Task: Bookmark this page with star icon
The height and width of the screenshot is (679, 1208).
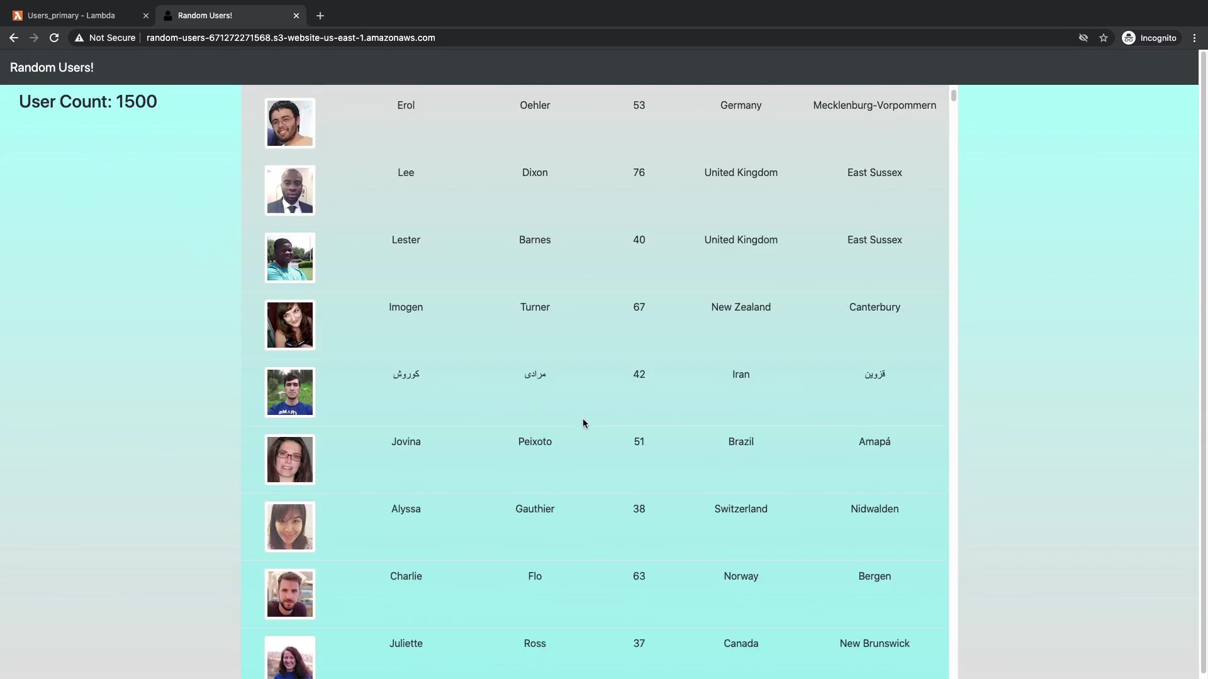Action: tap(1104, 38)
